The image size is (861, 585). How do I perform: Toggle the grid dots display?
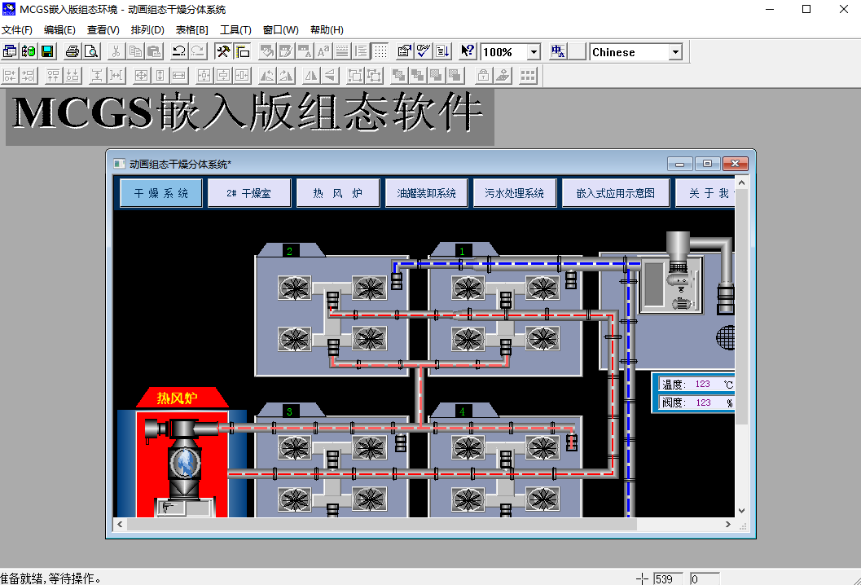click(x=380, y=51)
